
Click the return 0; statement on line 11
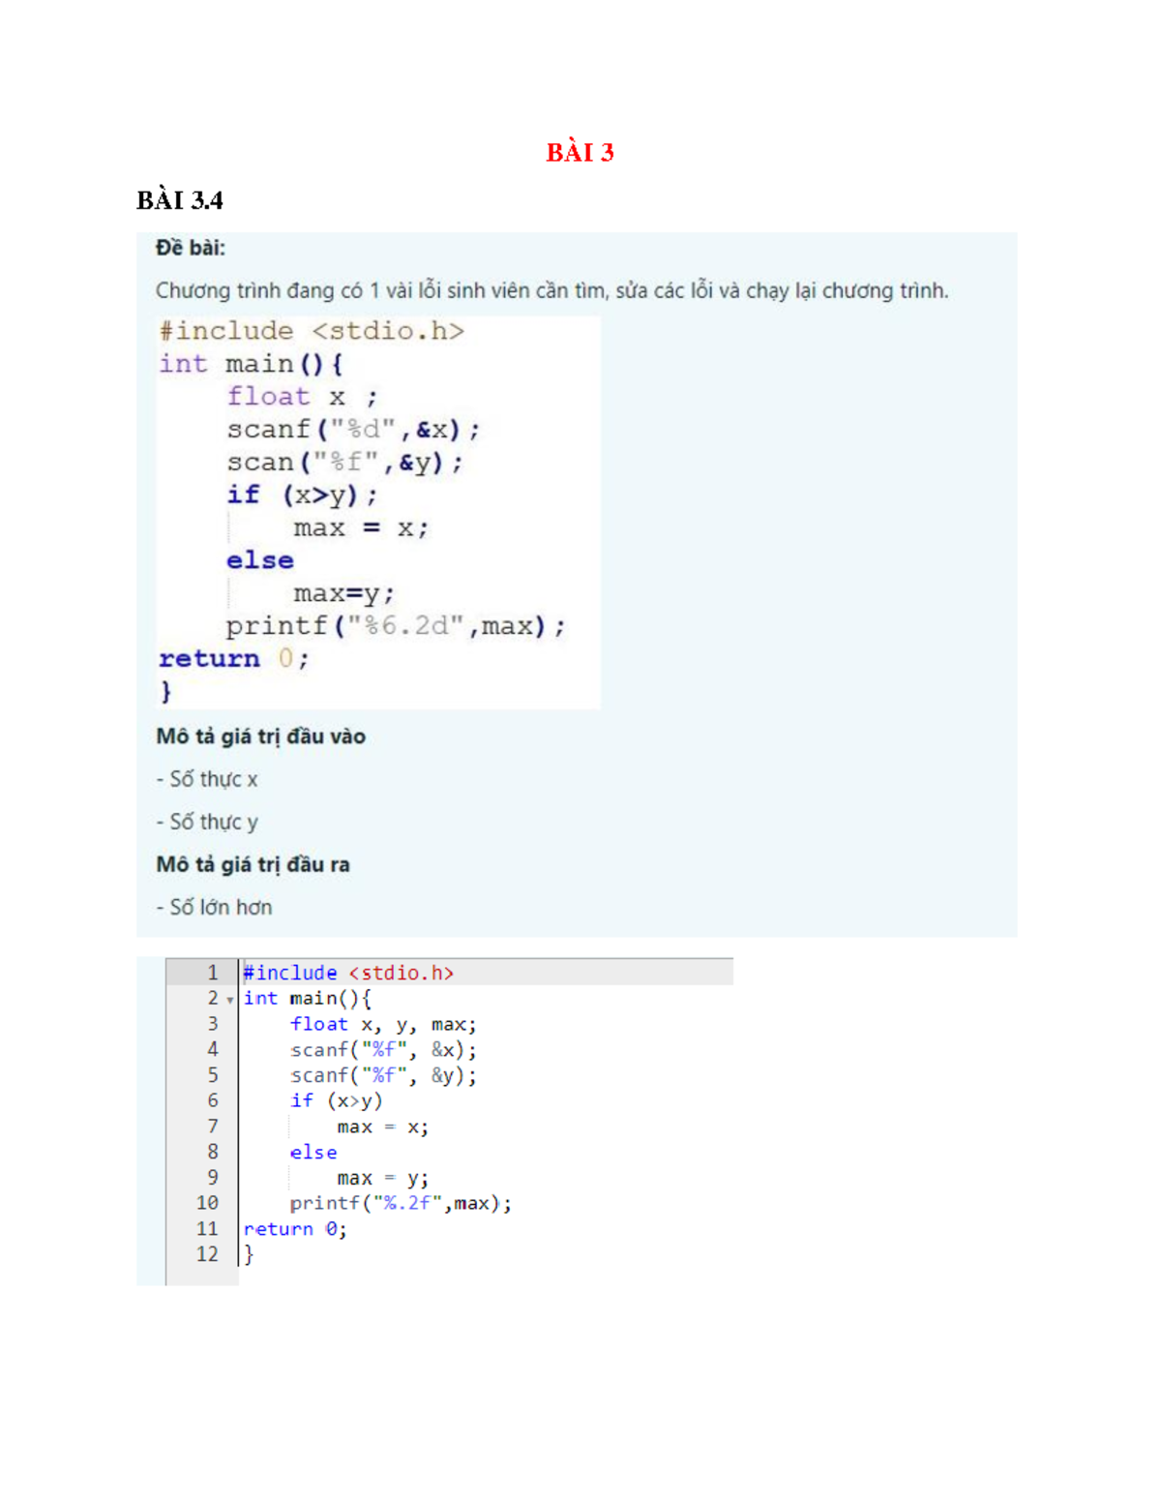tap(295, 1228)
